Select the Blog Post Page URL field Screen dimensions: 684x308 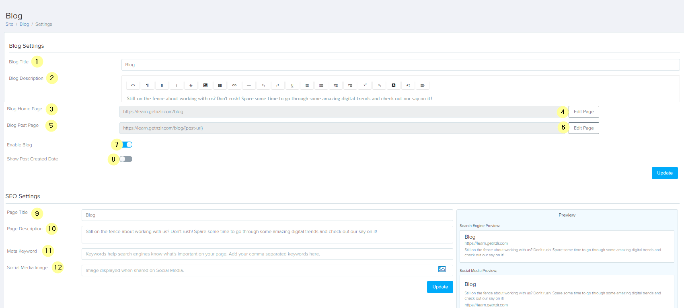pos(343,128)
